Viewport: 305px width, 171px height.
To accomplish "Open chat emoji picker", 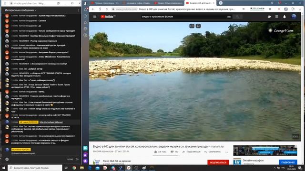I will [7, 159].
